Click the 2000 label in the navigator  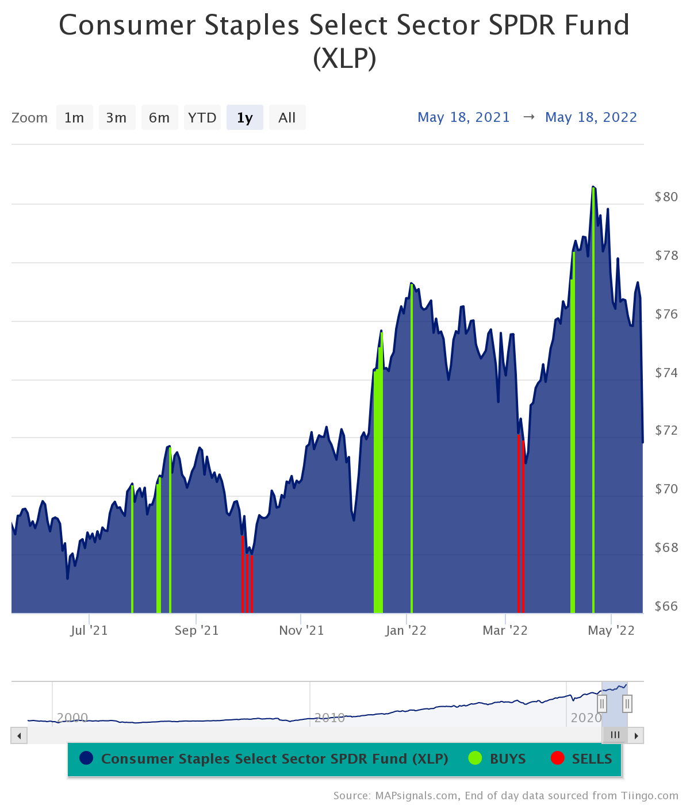[72, 718]
